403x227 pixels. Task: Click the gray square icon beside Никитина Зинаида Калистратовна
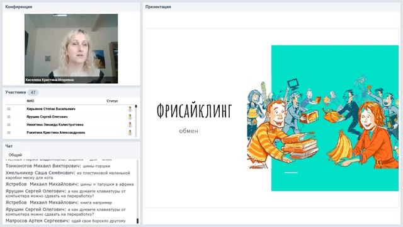(x=9, y=125)
